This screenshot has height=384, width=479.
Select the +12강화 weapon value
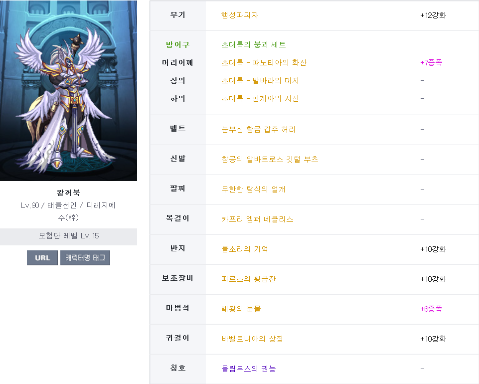433,15
